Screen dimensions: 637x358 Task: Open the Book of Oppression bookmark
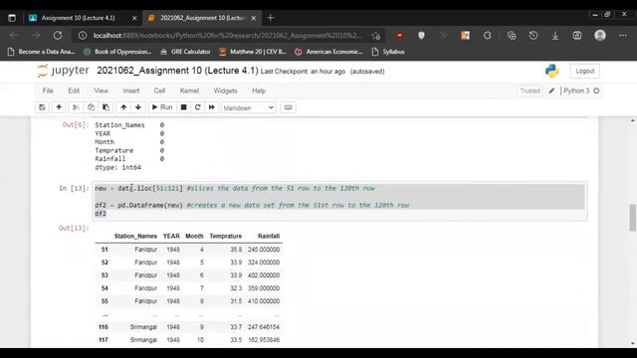click(x=117, y=52)
